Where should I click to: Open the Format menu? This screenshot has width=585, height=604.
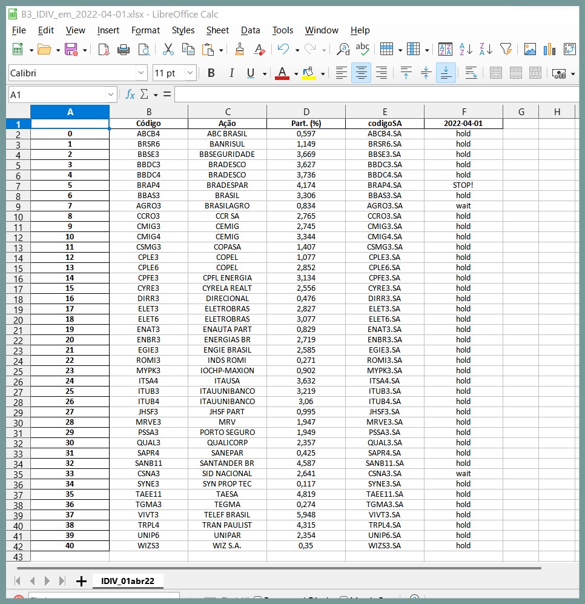click(145, 30)
